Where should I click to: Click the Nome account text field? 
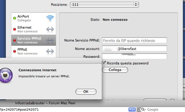pyautogui.click(x=134, y=49)
